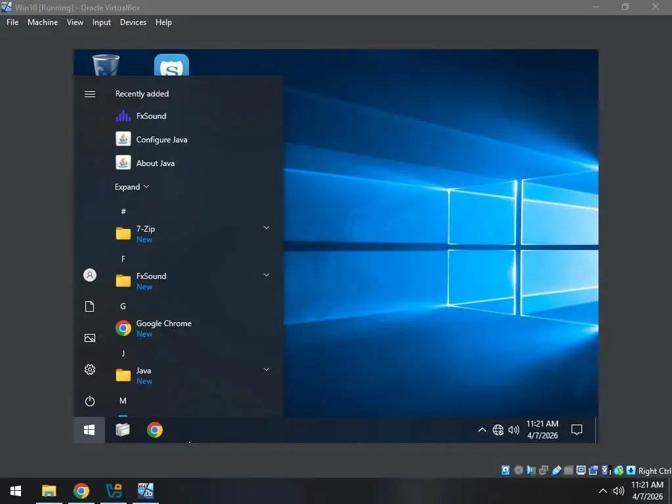Screen dimensions: 672x504
Task: Click the host volume speaker icon
Action: [618, 491]
